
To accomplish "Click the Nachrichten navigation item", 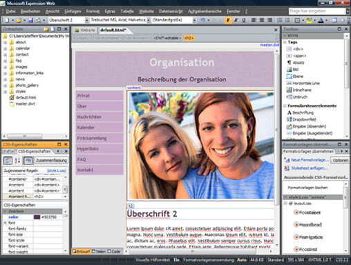I will pos(99,117).
